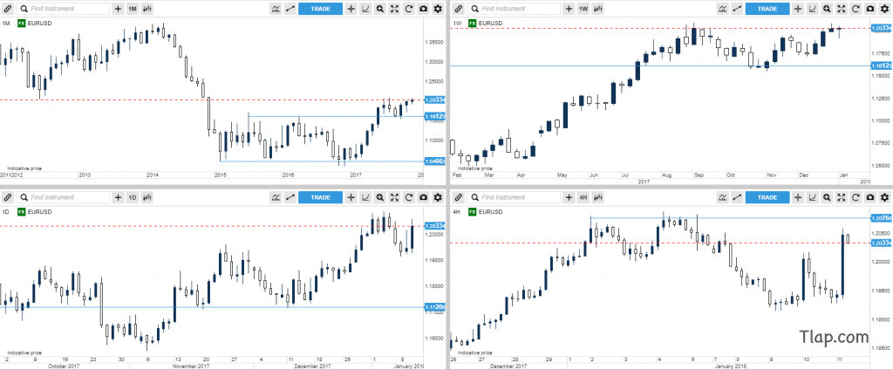Expand the 1D chart to fullscreen
This screenshot has height=370, width=893.
click(394, 197)
